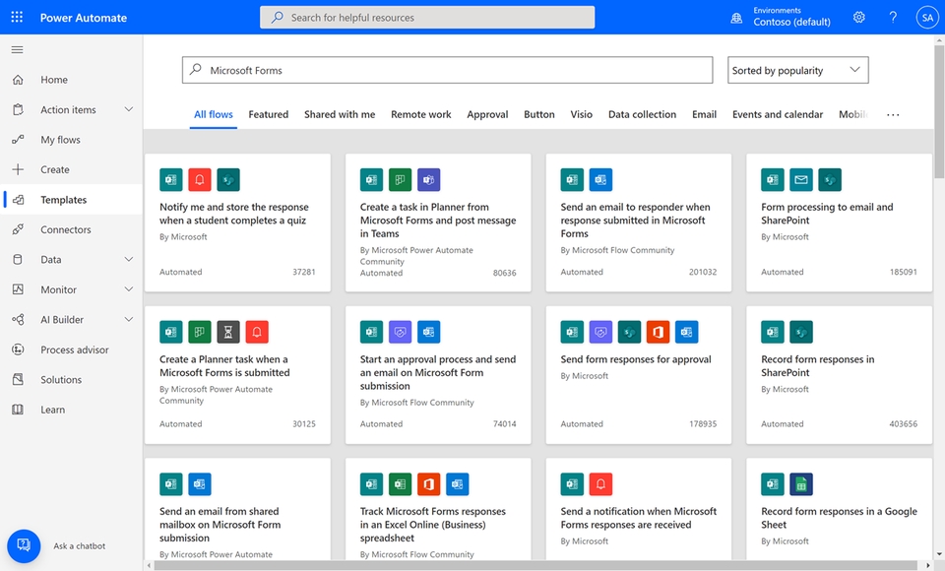Switch to the Button tab
This screenshot has height=571, width=945.
tap(538, 114)
